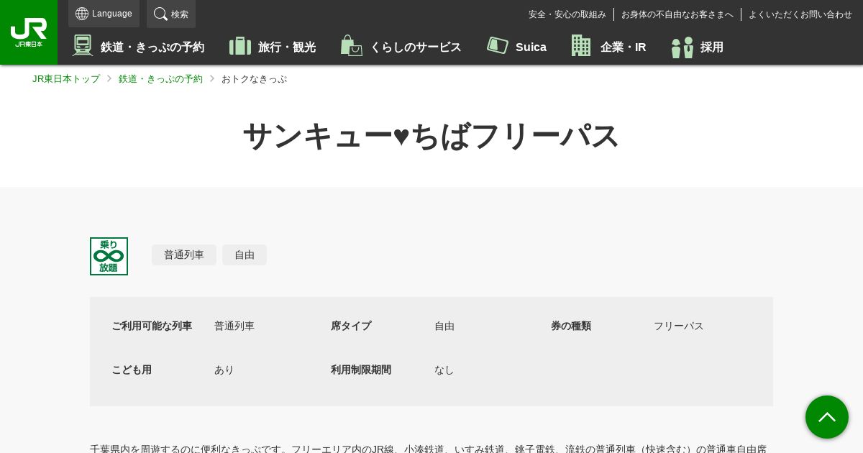Open よくいただくお問い合わせ link
The width and height of the screenshot is (863, 453).
click(800, 14)
